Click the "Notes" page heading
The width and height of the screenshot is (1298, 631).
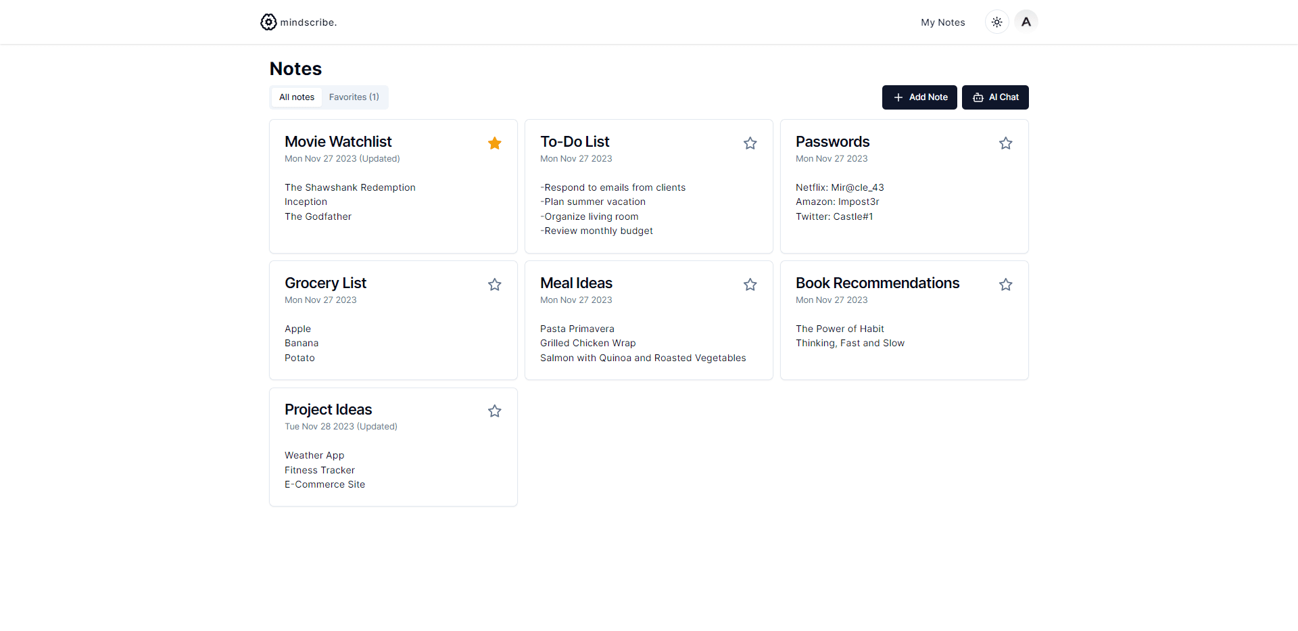pyautogui.click(x=295, y=69)
